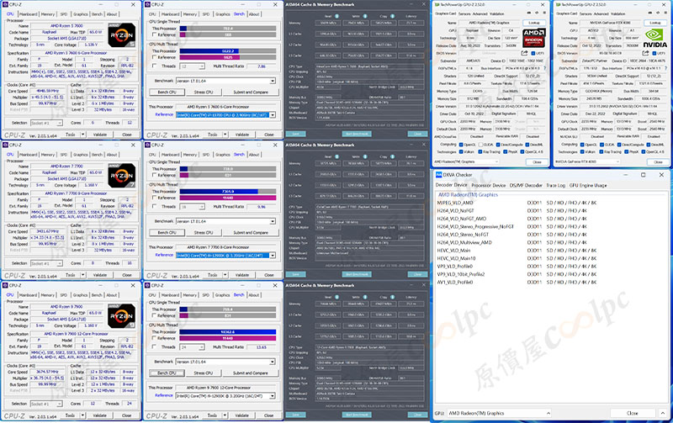Click multi-thread This Processor bar in Ryzen 9 7900 bench
This screenshot has width=673, height=423.
point(228,332)
